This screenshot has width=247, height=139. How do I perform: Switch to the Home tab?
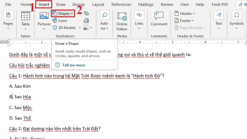pyautogui.click(x=26, y=4)
